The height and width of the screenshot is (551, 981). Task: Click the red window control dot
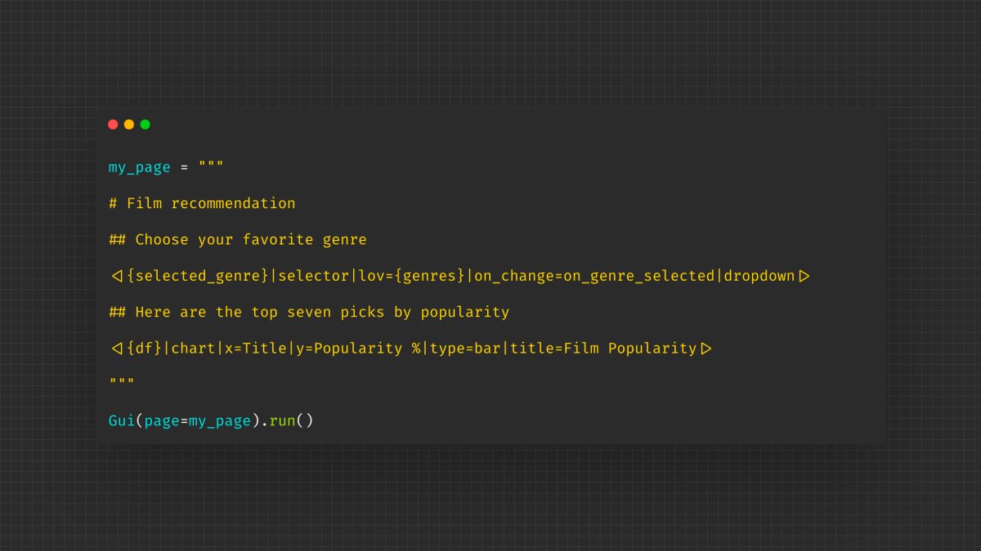click(x=112, y=124)
